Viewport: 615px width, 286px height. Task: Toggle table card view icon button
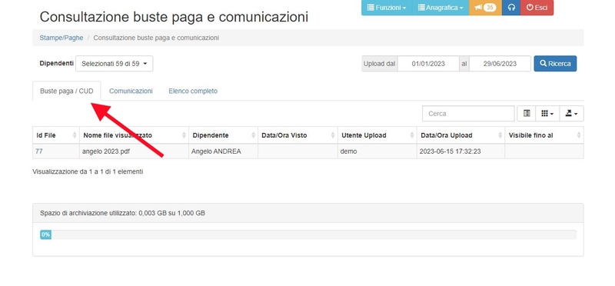tap(527, 113)
